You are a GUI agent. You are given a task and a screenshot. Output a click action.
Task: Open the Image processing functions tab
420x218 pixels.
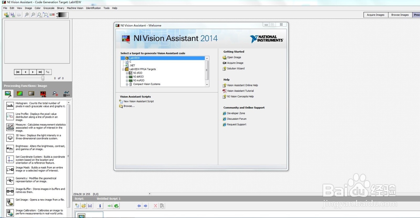[8, 94]
